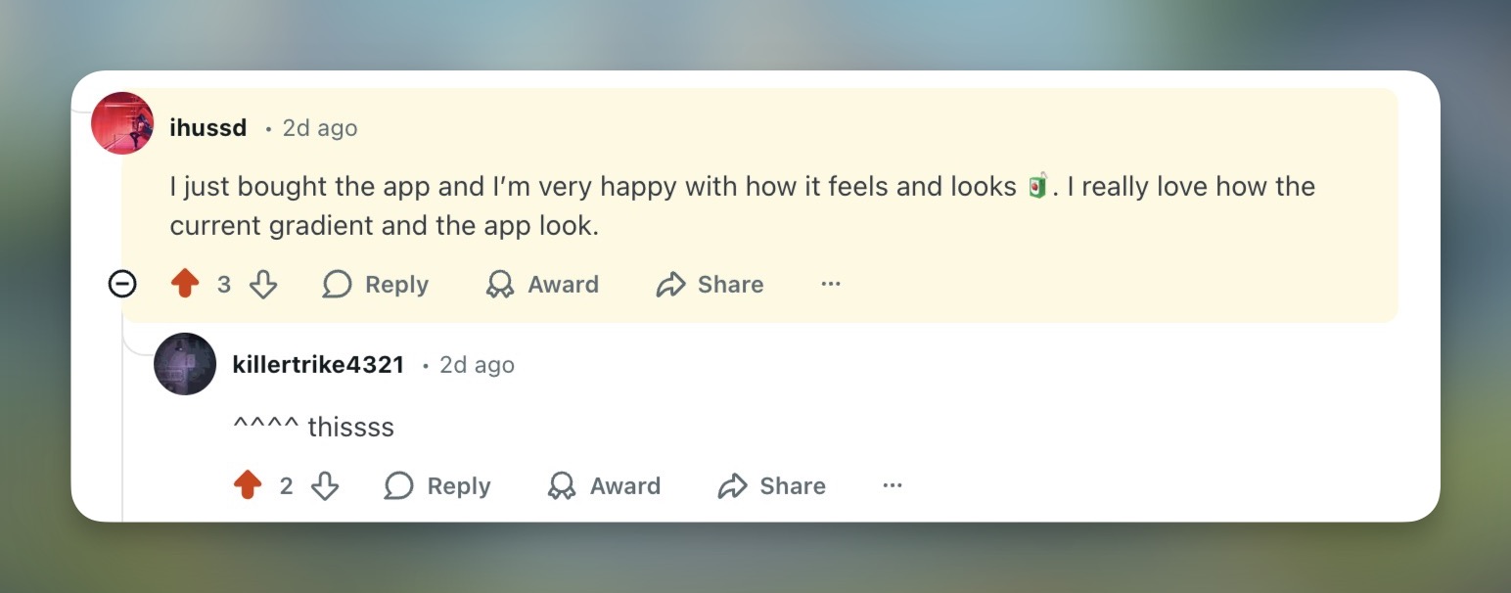The image size is (1511, 593).
Task: Upvote killertrike4321's reply
Action: coord(249,485)
